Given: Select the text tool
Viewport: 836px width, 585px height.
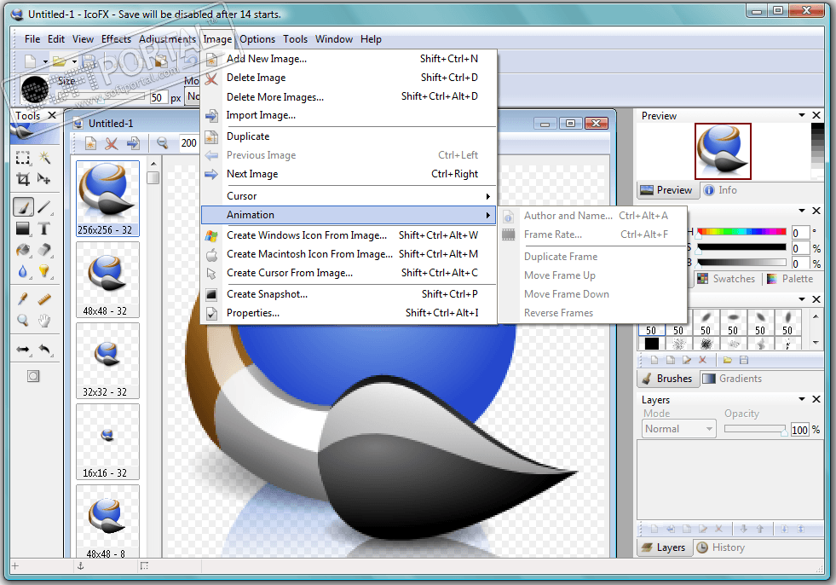Looking at the screenshot, I should coord(44,229).
